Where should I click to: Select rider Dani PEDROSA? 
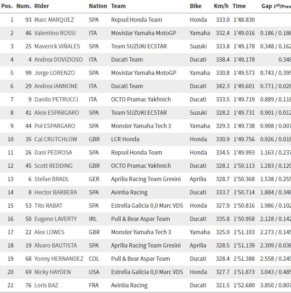(53, 153)
